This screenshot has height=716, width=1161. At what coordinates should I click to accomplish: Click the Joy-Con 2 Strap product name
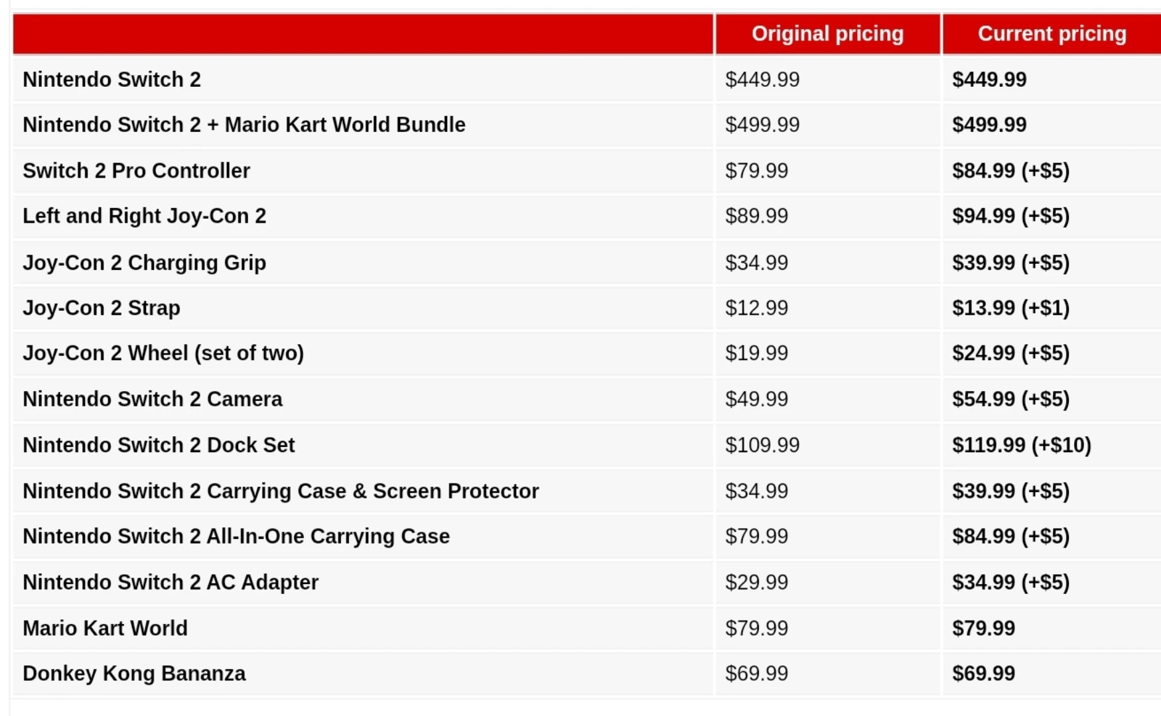[x=102, y=308]
